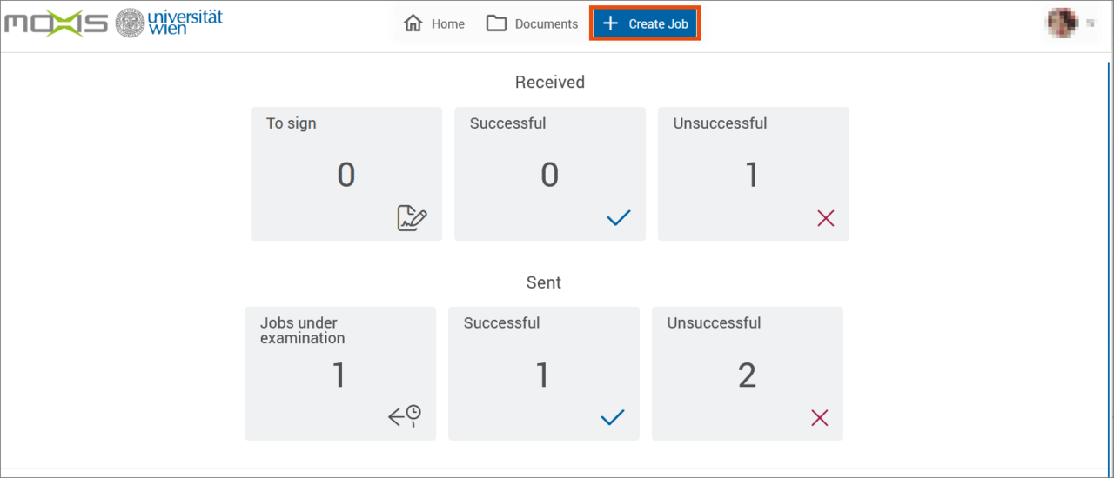Click the count in Sent Unsuccessful tile

point(747,375)
